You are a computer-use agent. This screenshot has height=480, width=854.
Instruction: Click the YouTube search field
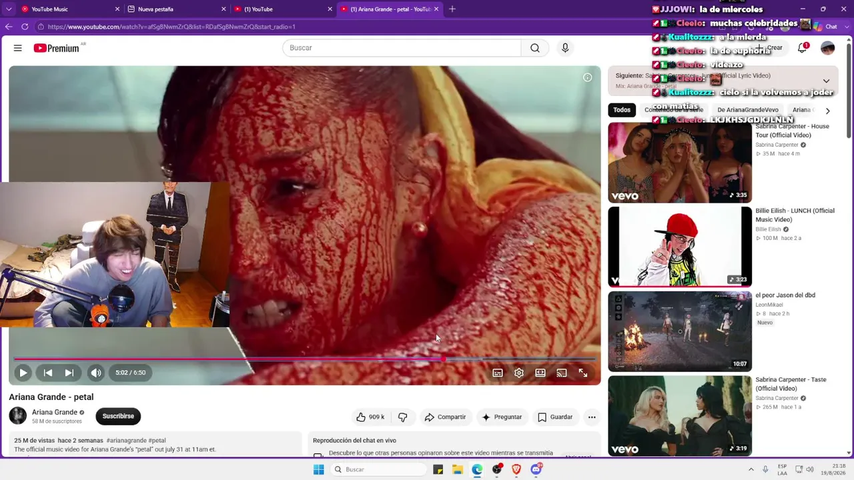402,48
